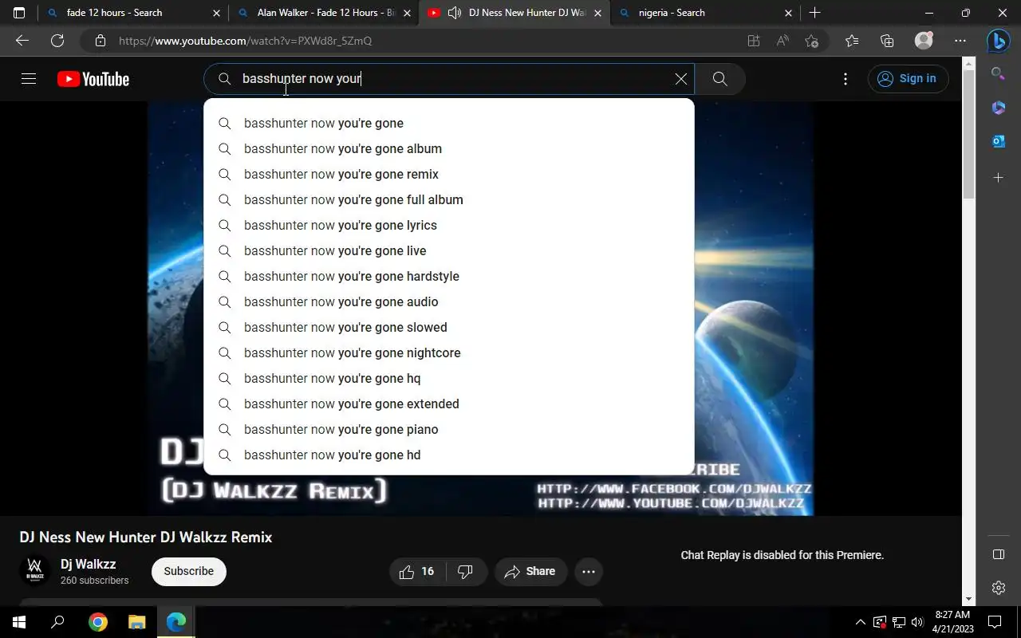This screenshot has width=1021, height=638.
Task: Open Edge Settings and more menu
Action: [960, 41]
